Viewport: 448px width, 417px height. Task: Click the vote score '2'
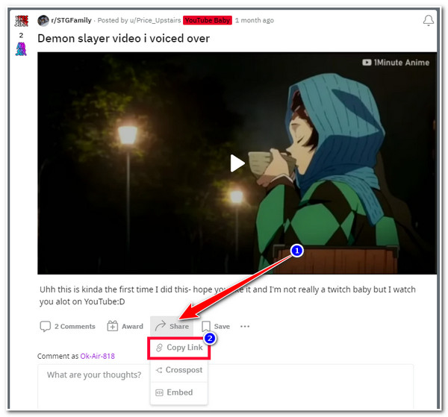[x=21, y=35]
